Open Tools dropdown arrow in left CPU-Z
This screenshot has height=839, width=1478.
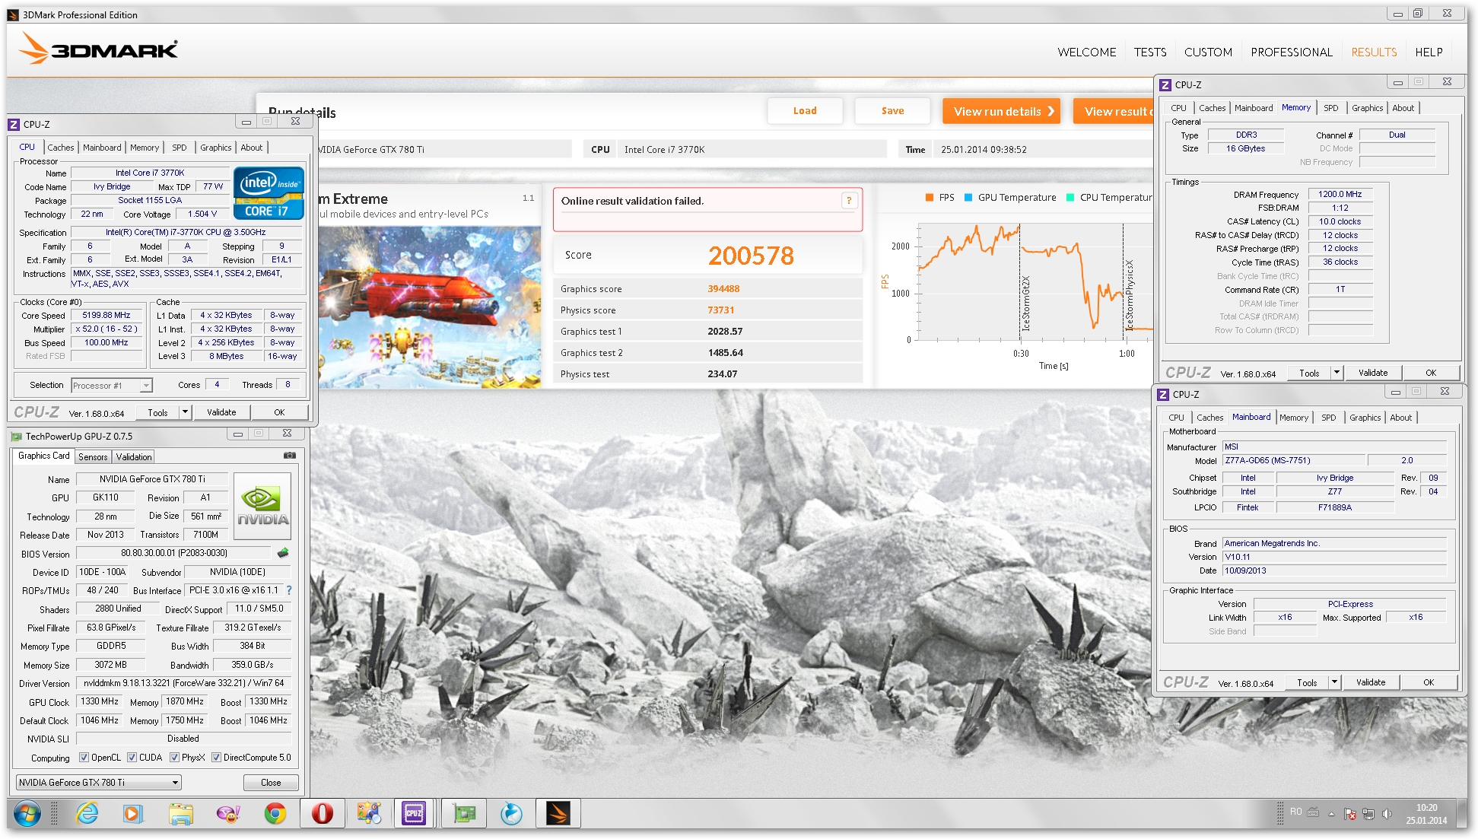(x=184, y=412)
